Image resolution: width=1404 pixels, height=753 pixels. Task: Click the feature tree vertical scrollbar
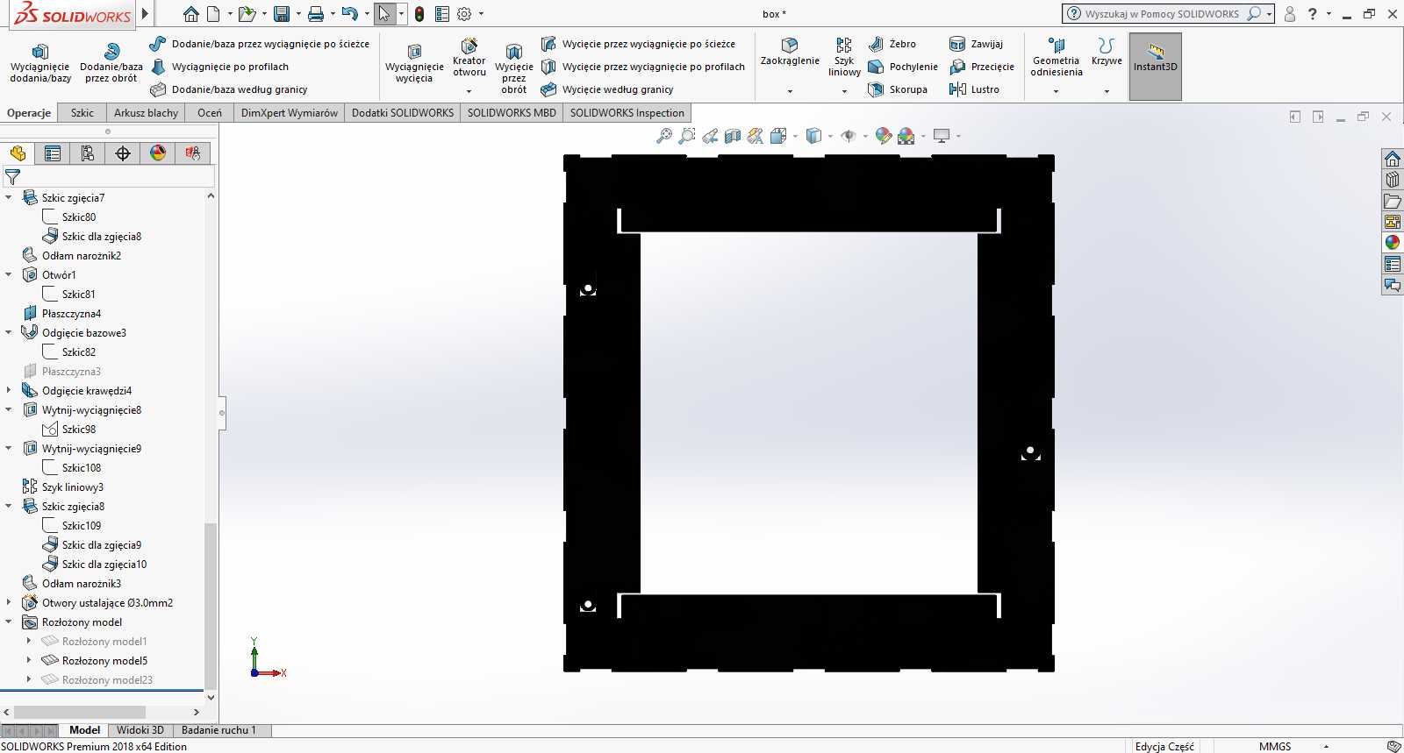pyautogui.click(x=210, y=607)
